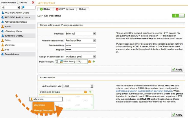
Task: Open the iOS devices tab
Action: pos(65,9)
